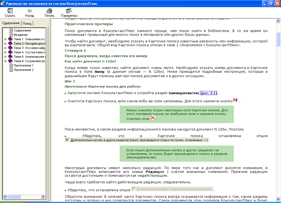Select Тема 4: Составляем tree item

tap(29, 52)
